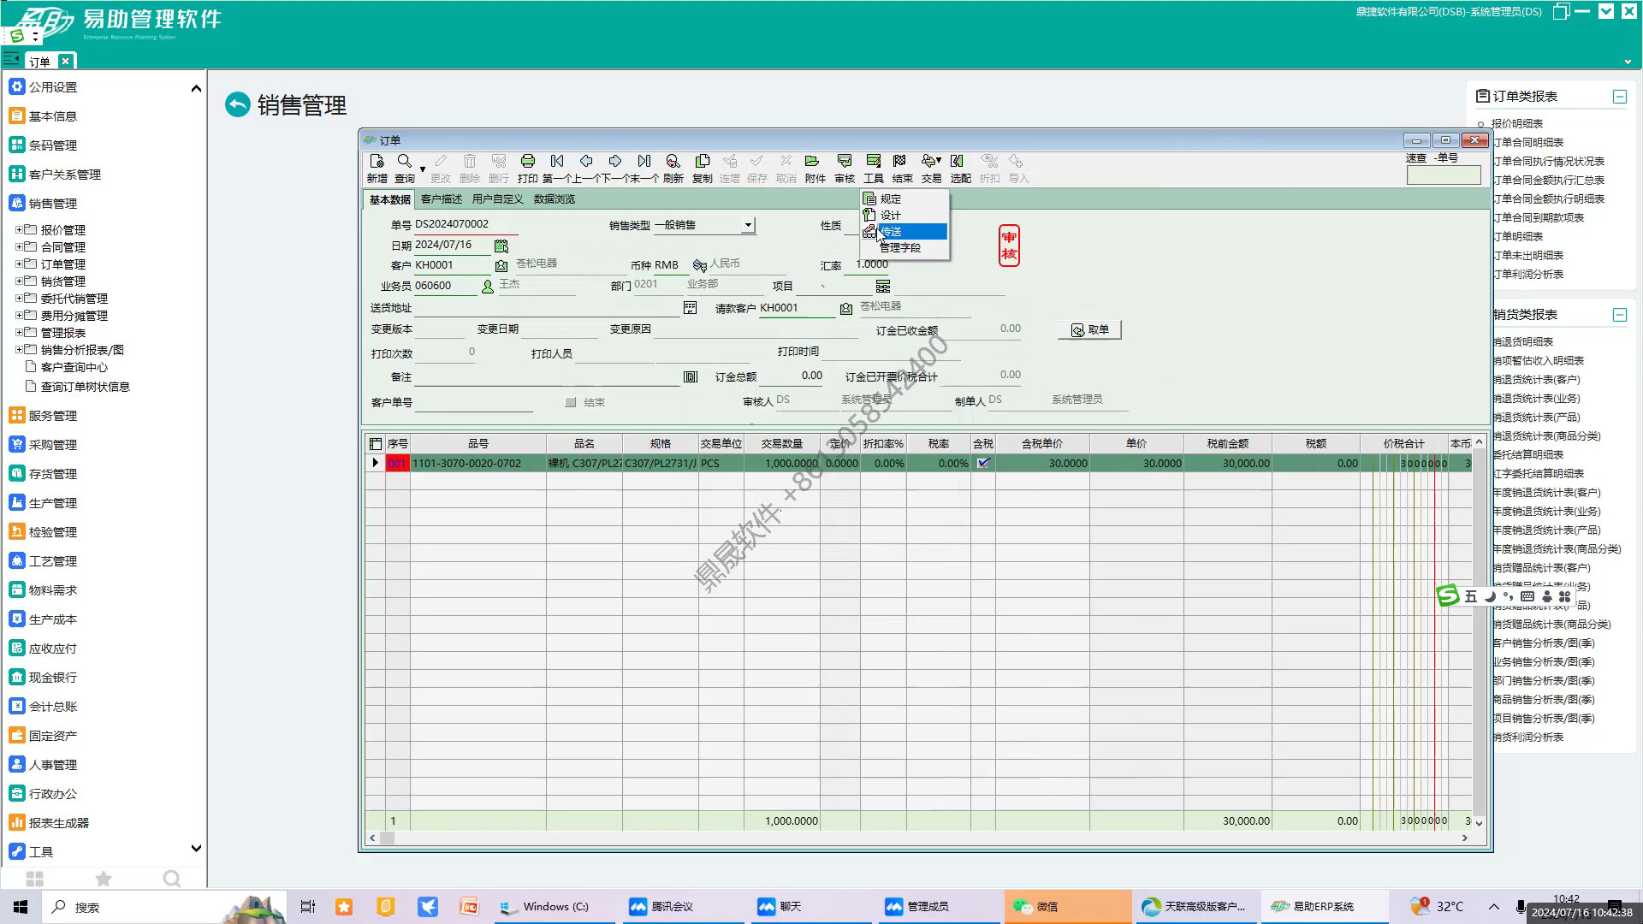Select product code cell 1101-3070-0020-0702
This screenshot has width=1643, height=924.
pyautogui.click(x=477, y=463)
